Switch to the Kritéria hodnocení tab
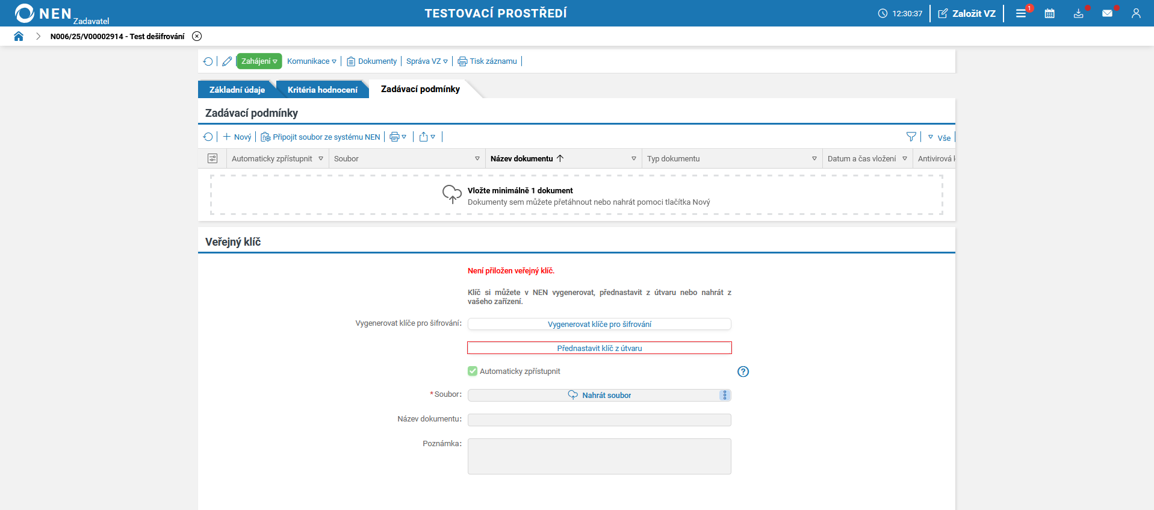The width and height of the screenshot is (1154, 510). (322, 90)
